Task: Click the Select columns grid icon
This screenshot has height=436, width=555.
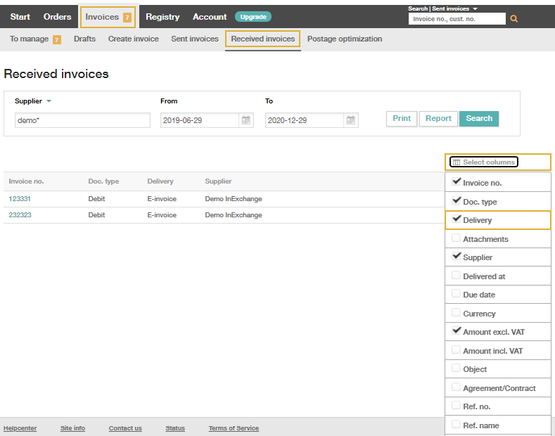Action: tap(457, 162)
